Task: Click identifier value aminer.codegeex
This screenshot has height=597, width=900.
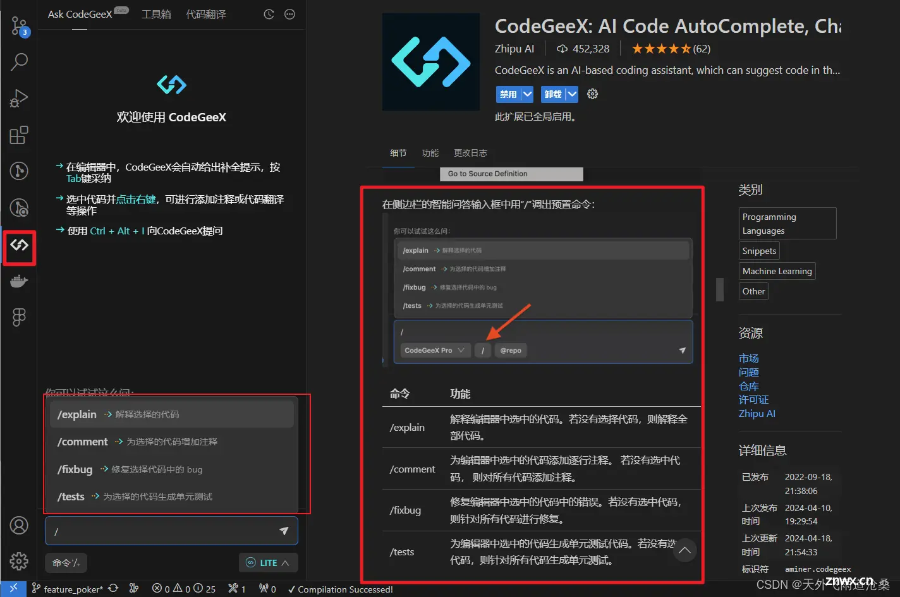Action: click(x=818, y=569)
